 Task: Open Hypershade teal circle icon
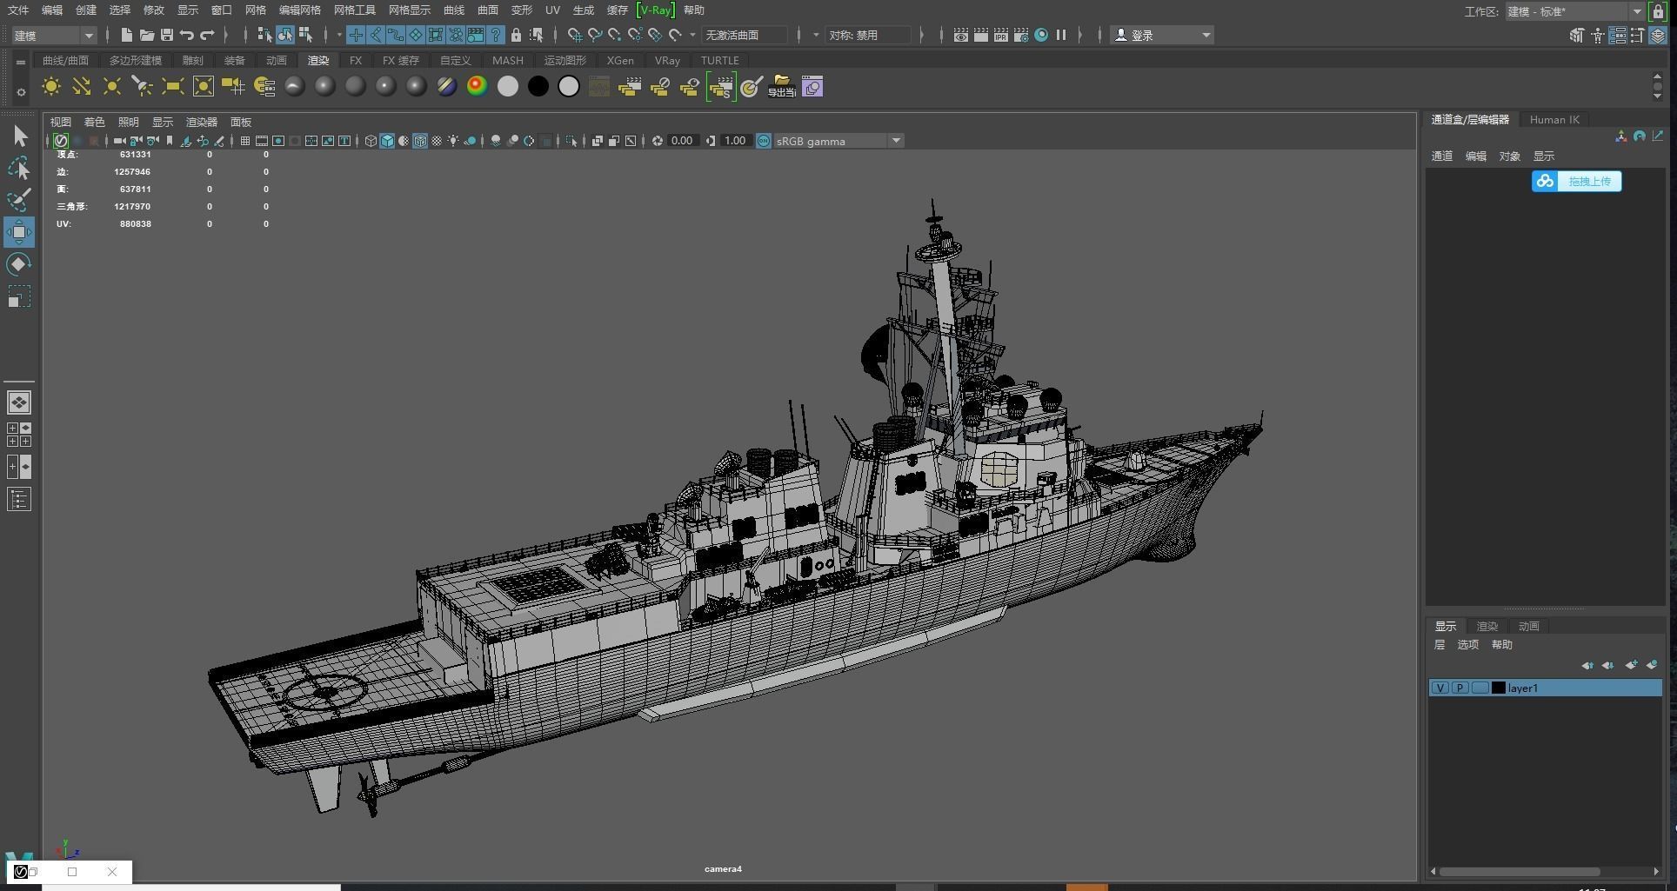(1041, 35)
